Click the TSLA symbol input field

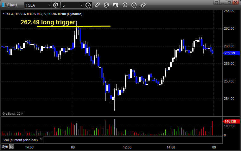(x=36, y=5)
